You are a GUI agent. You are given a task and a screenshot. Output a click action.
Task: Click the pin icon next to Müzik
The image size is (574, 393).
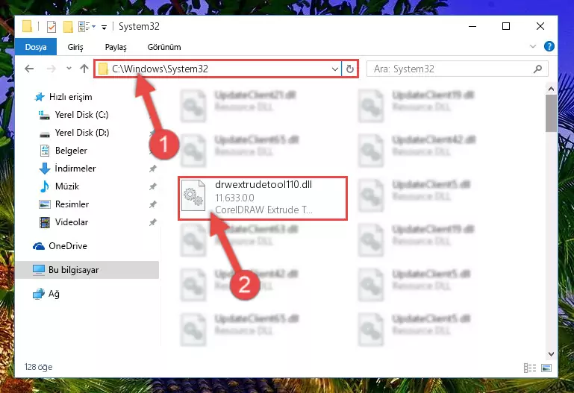[x=153, y=186]
